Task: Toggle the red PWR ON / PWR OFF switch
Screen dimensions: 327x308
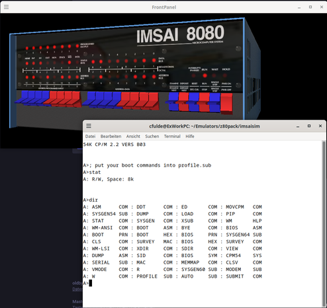Action: point(226,103)
